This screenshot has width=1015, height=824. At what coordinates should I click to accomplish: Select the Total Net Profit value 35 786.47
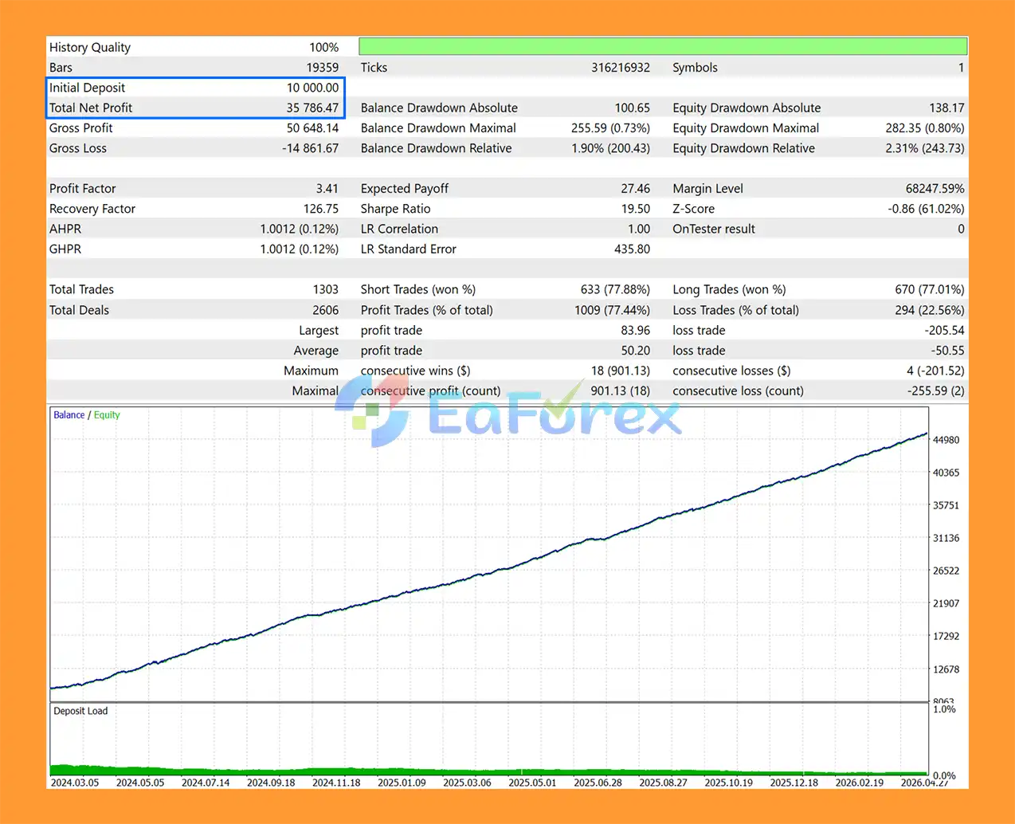pos(312,108)
